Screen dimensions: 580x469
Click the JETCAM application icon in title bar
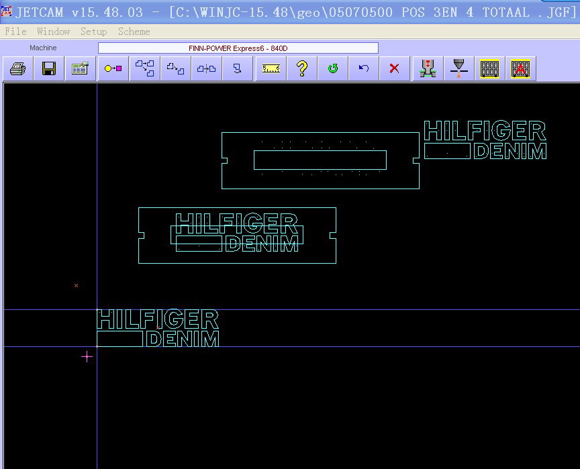(6, 11)
